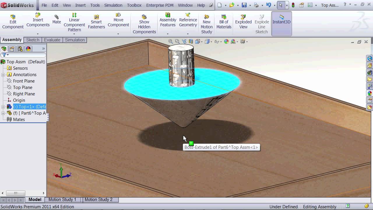Expand the Annotations tree node
Screen dimensions: 373x210
point(3,75)
